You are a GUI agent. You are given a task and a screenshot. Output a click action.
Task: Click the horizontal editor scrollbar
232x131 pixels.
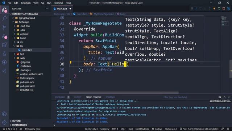click(124, 92)
